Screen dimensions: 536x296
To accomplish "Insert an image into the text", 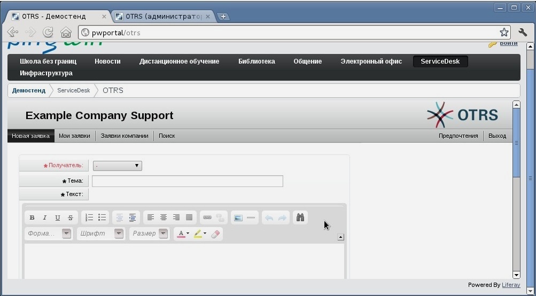I will pos(238,218).
